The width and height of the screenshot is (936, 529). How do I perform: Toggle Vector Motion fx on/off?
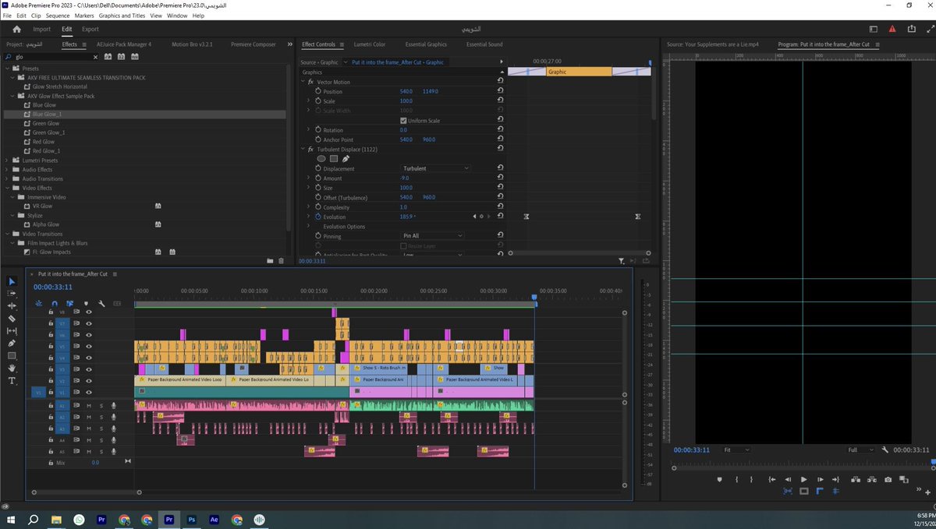click(x=310, y=82)
